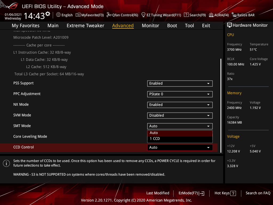Open the Extreme Tweaker tab
273x205 pixels.
click(x=85, y=26)
